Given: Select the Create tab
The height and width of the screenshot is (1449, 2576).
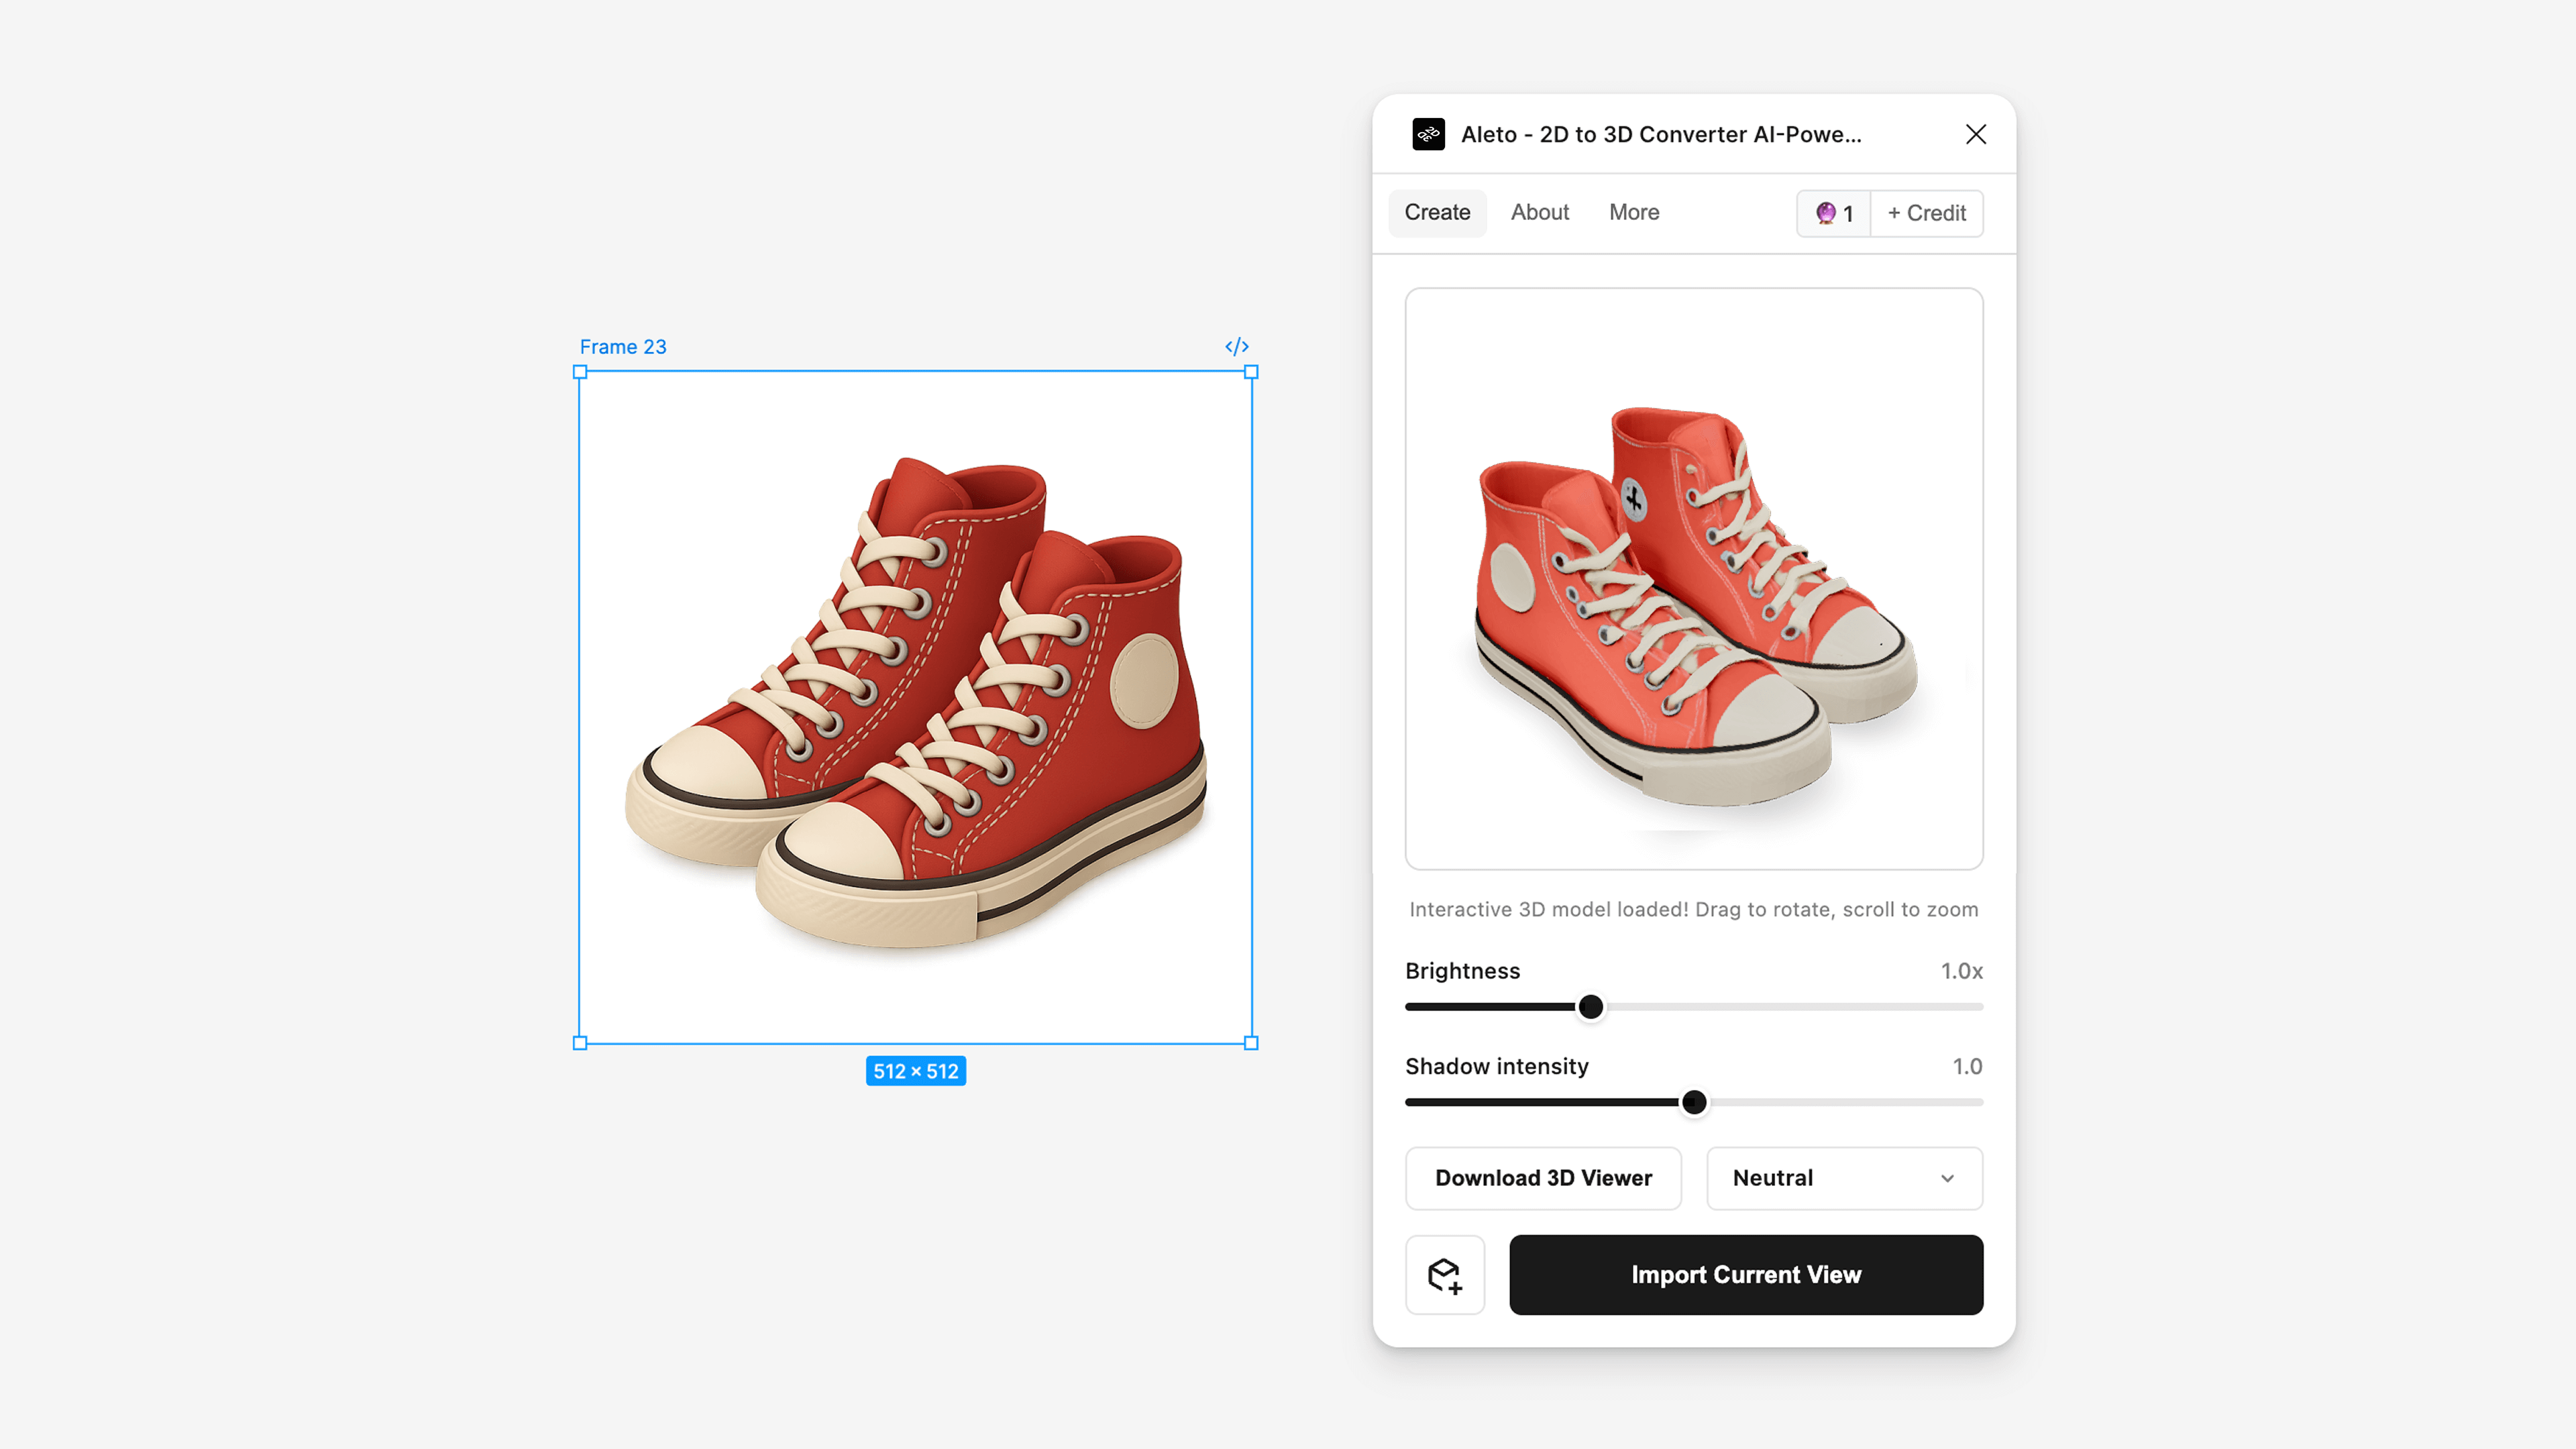Looking at the screenshot, I should click(x=1437, y=212).
